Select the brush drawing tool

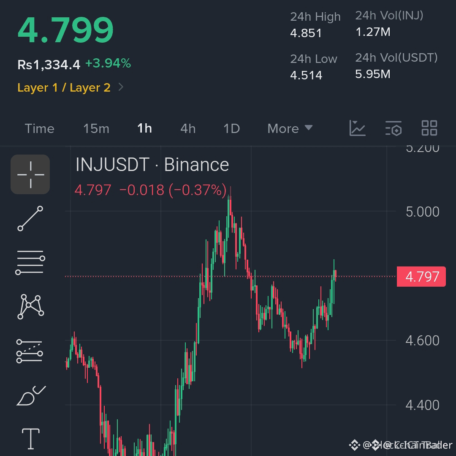pos(31,396)
